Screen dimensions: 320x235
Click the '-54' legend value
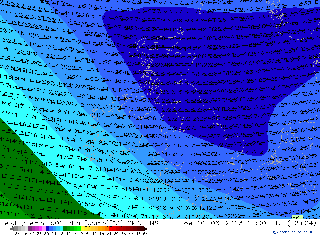click(16, 234)
